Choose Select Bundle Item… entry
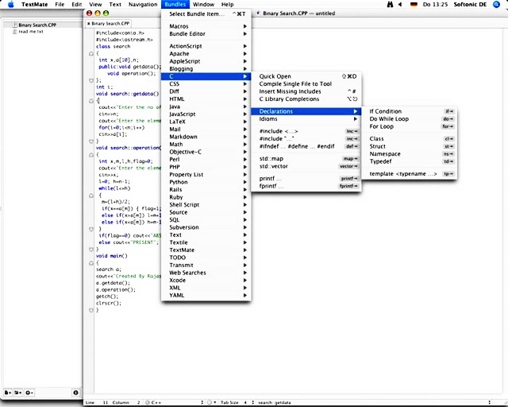Viewport: 508px width, 407px height. (206, 14)
